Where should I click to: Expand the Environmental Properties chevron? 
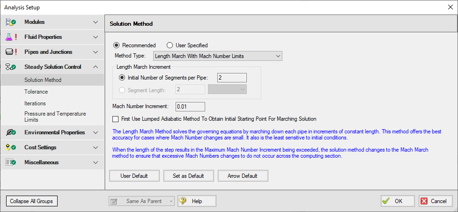coord(96,132)
